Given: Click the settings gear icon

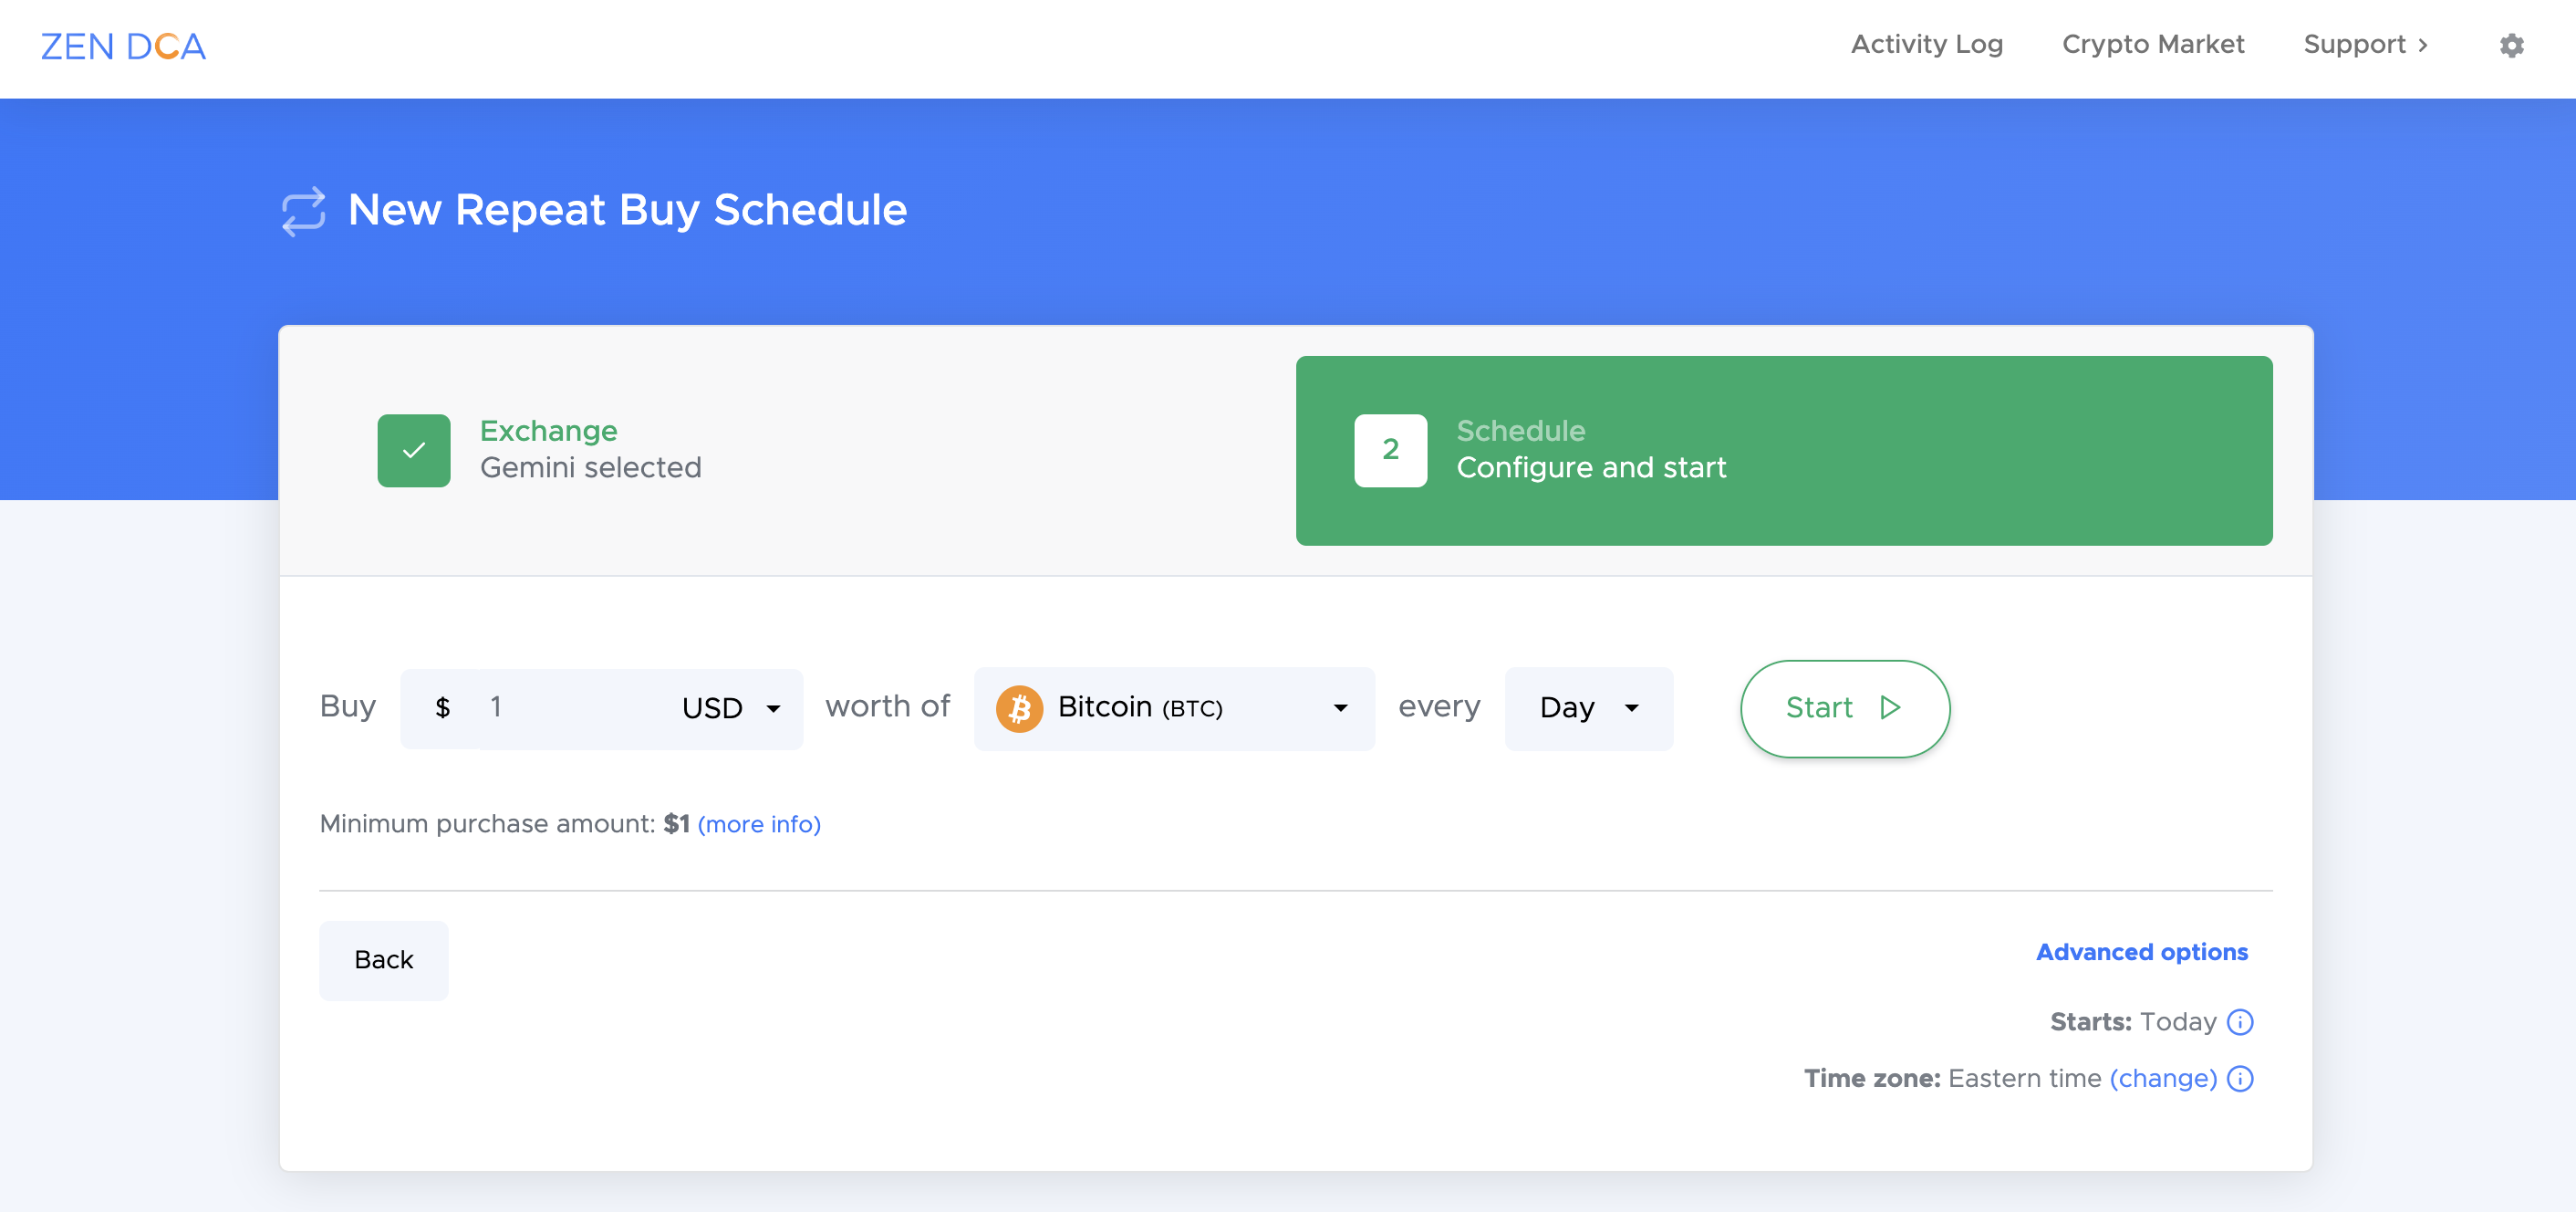Looking at the screenshot, I should pyautogui.click(x=2510, y=46).
